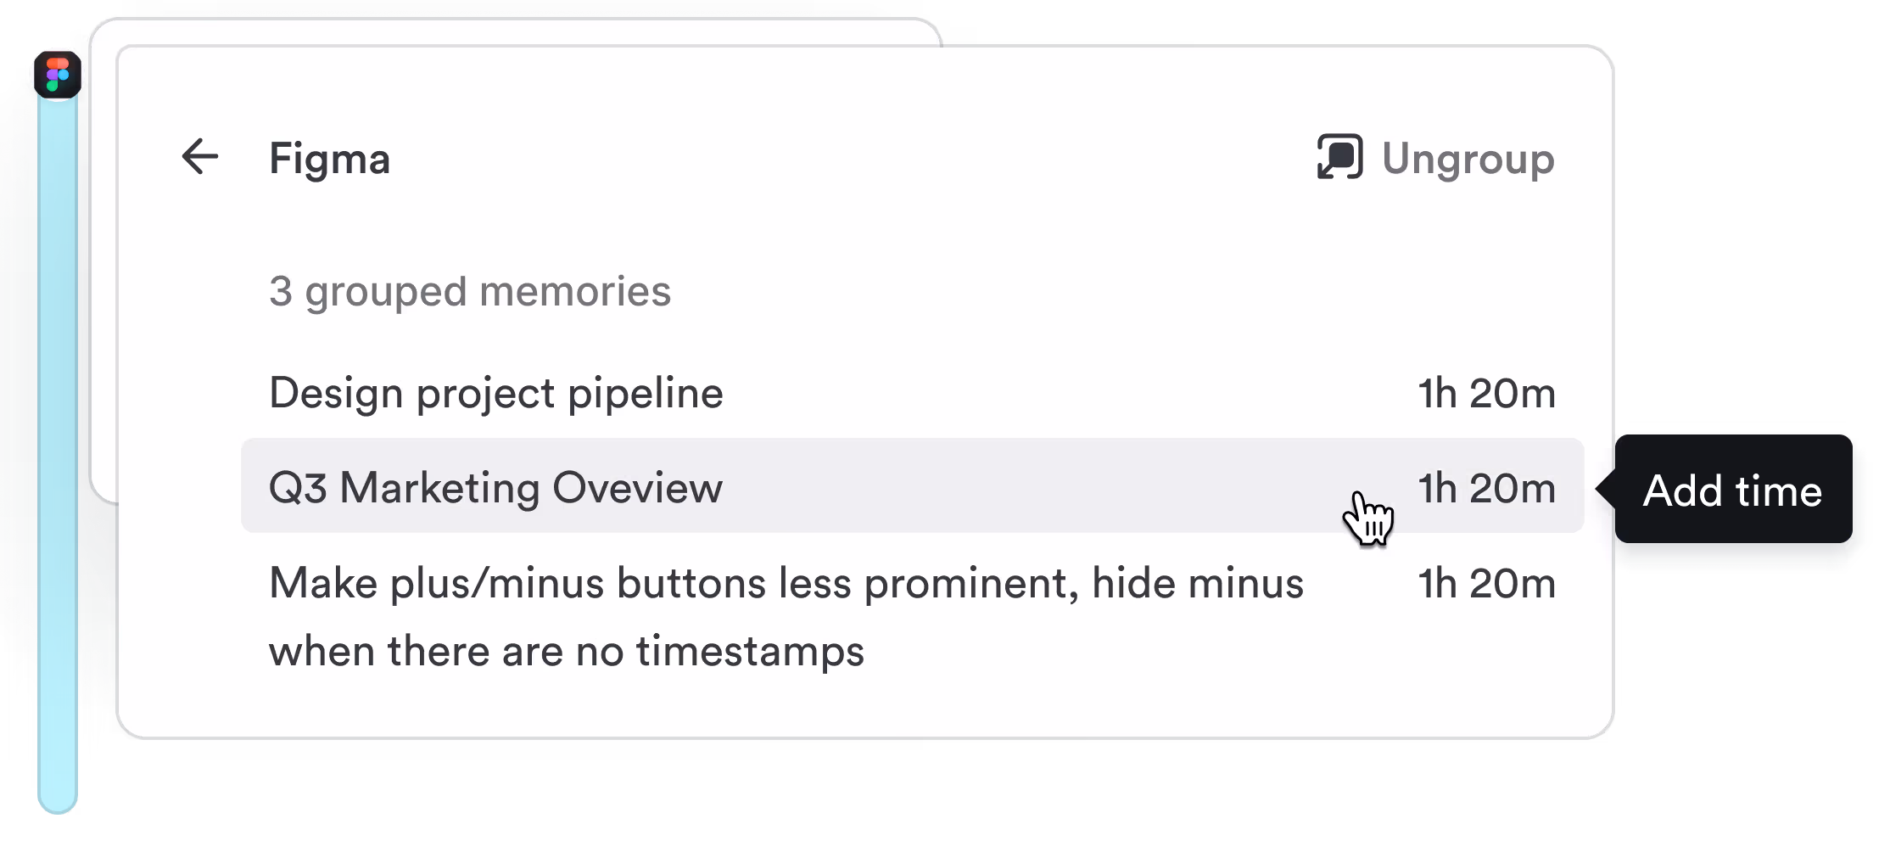Click the word "timestamps" in last memory

(x=750, y=652)
